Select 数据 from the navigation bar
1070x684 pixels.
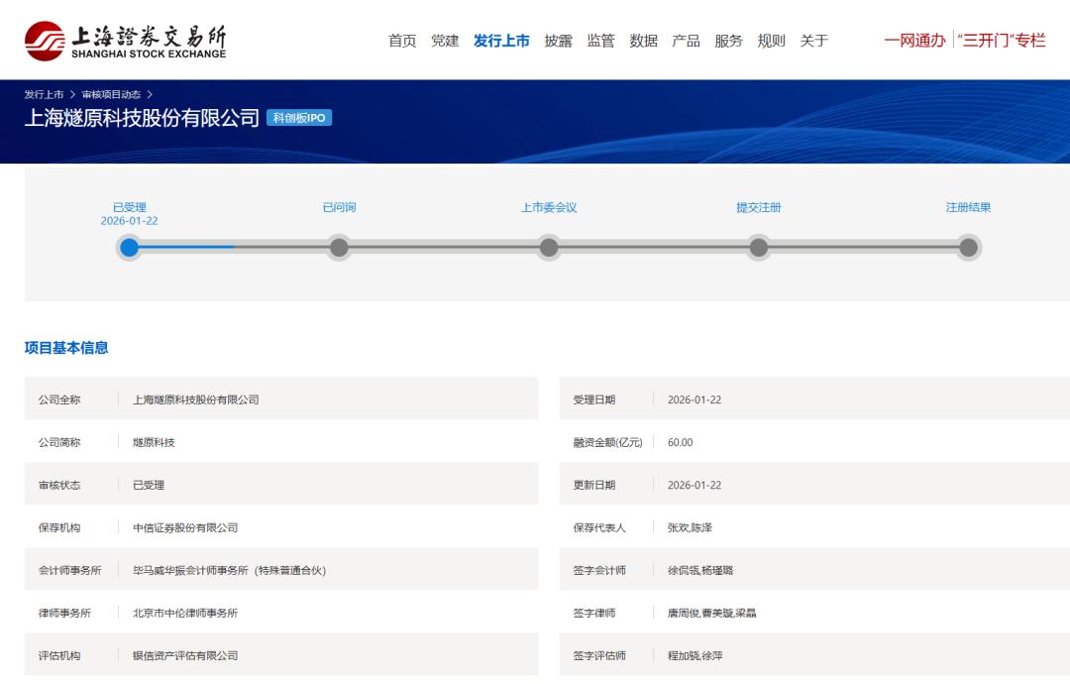coord(646,41)
